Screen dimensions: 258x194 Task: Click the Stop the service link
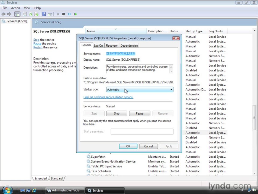[36, 40]
